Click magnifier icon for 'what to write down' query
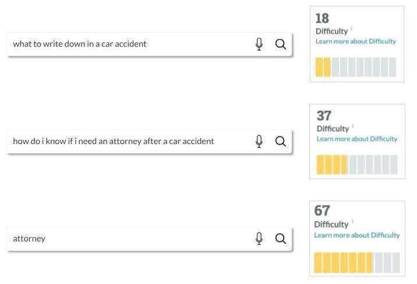Screen dimensions: 417x284 point(280,44)
